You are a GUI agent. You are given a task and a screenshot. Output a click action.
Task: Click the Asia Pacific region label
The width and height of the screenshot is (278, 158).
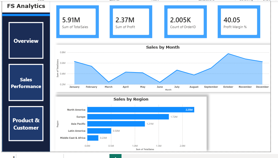78,124
